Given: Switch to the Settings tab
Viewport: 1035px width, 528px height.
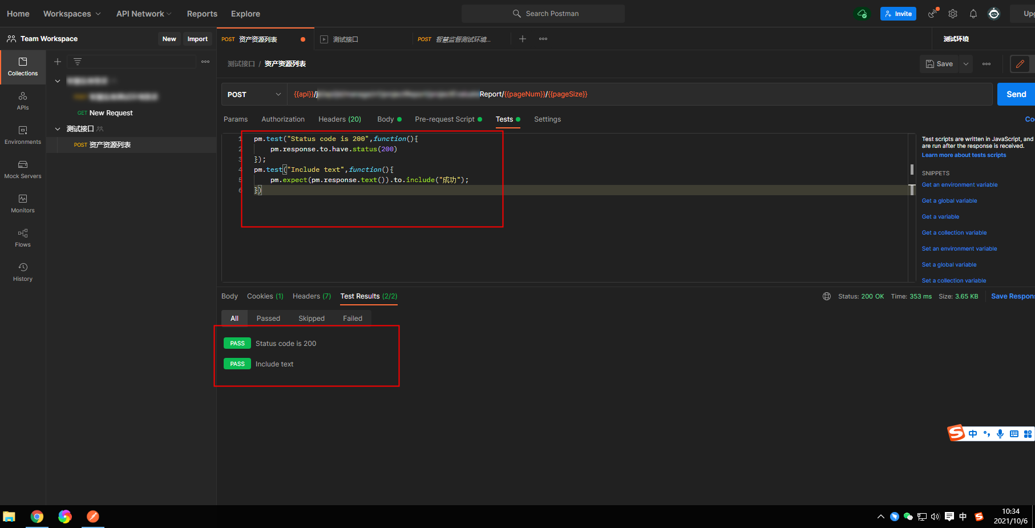Looking at the screenshot, I should point(547,119).
